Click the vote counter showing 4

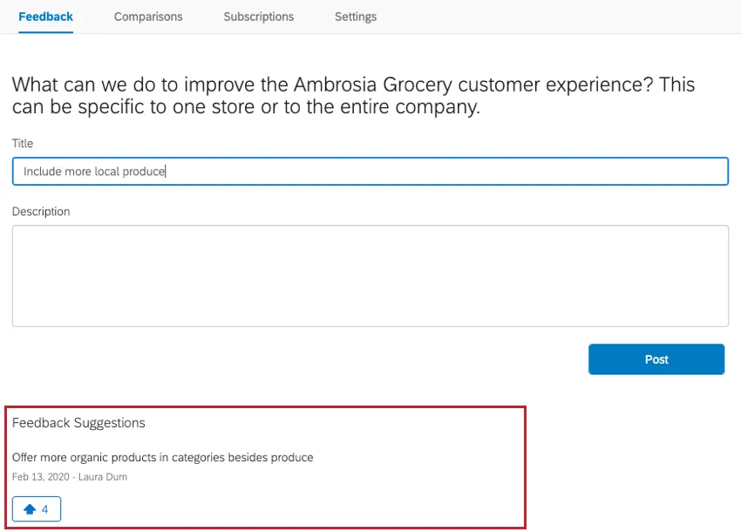pyautogui.click(x=45, y=508)
